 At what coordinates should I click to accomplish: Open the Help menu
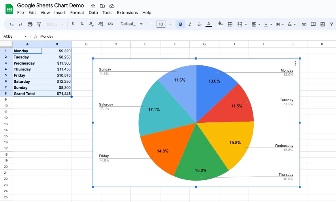click(147, 13)
